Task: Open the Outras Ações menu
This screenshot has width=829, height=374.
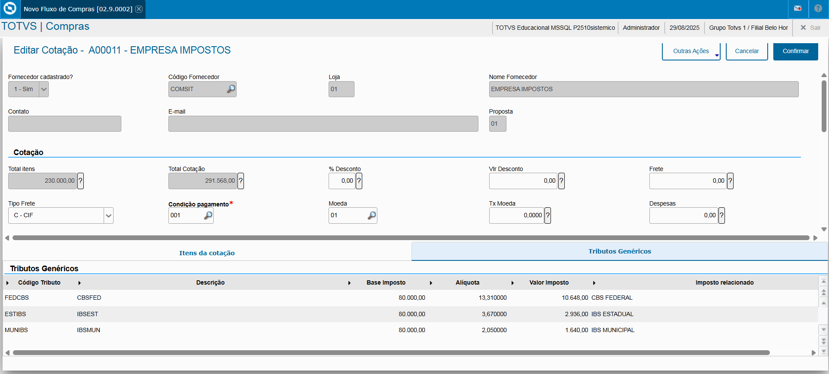Action: coord(691,51)
